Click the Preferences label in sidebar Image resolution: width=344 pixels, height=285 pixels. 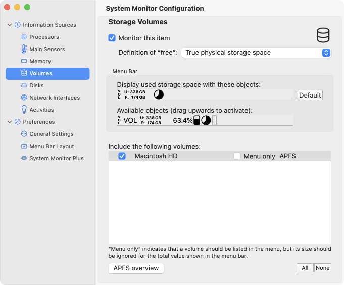[39, 122]
